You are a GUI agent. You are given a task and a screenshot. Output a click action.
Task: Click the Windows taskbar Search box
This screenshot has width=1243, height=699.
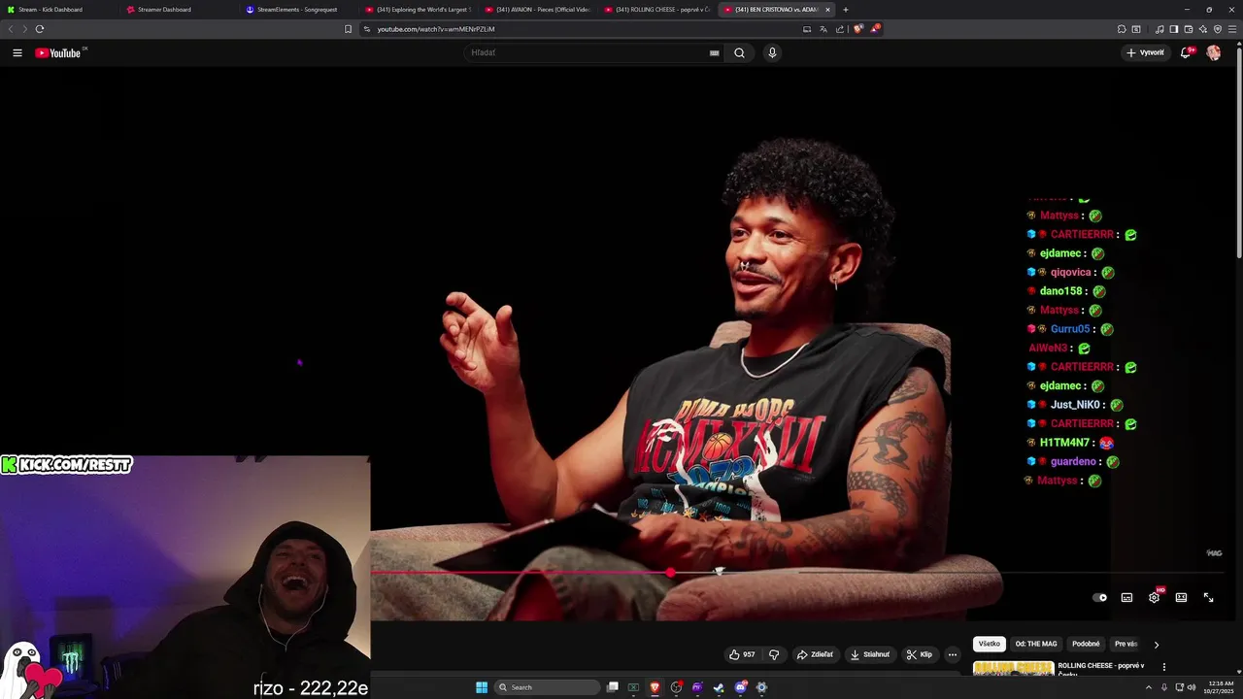click(x=547, y=687)
